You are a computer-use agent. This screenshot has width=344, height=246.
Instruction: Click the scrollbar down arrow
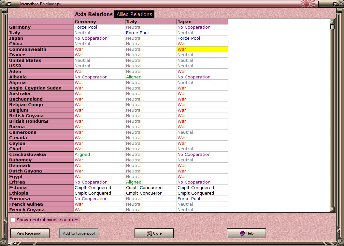(332, 210)
